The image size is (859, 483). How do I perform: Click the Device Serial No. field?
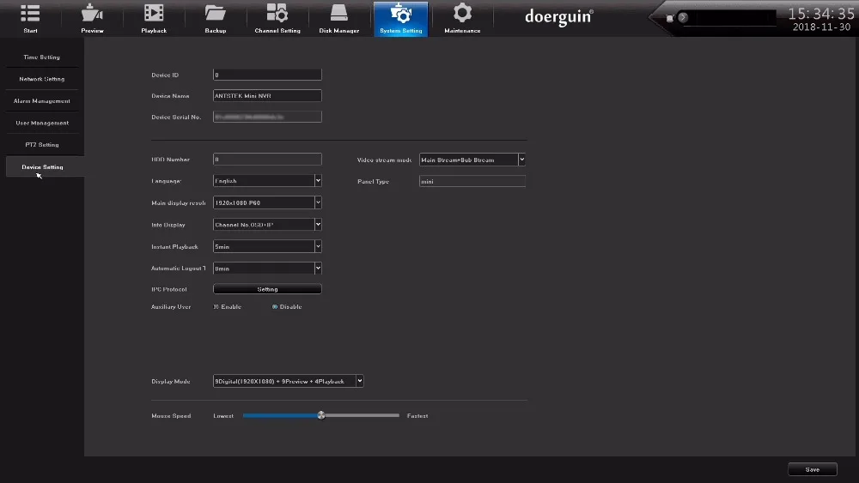click(x=267, y=117)
